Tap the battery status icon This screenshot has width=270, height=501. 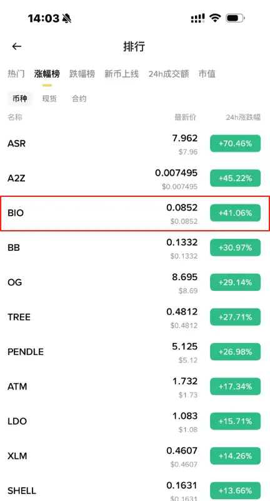point(236,18)
